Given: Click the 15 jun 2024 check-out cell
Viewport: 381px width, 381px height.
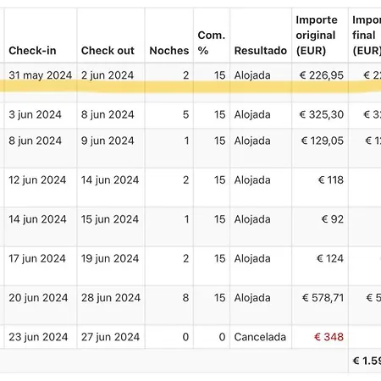Looking at the screenshot, I should 110,219.
